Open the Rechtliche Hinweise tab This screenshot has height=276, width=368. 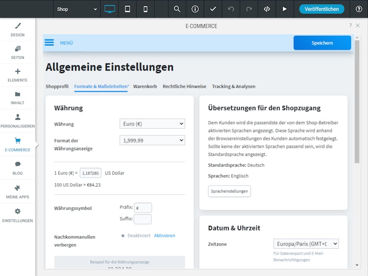[x=184, y=86]
